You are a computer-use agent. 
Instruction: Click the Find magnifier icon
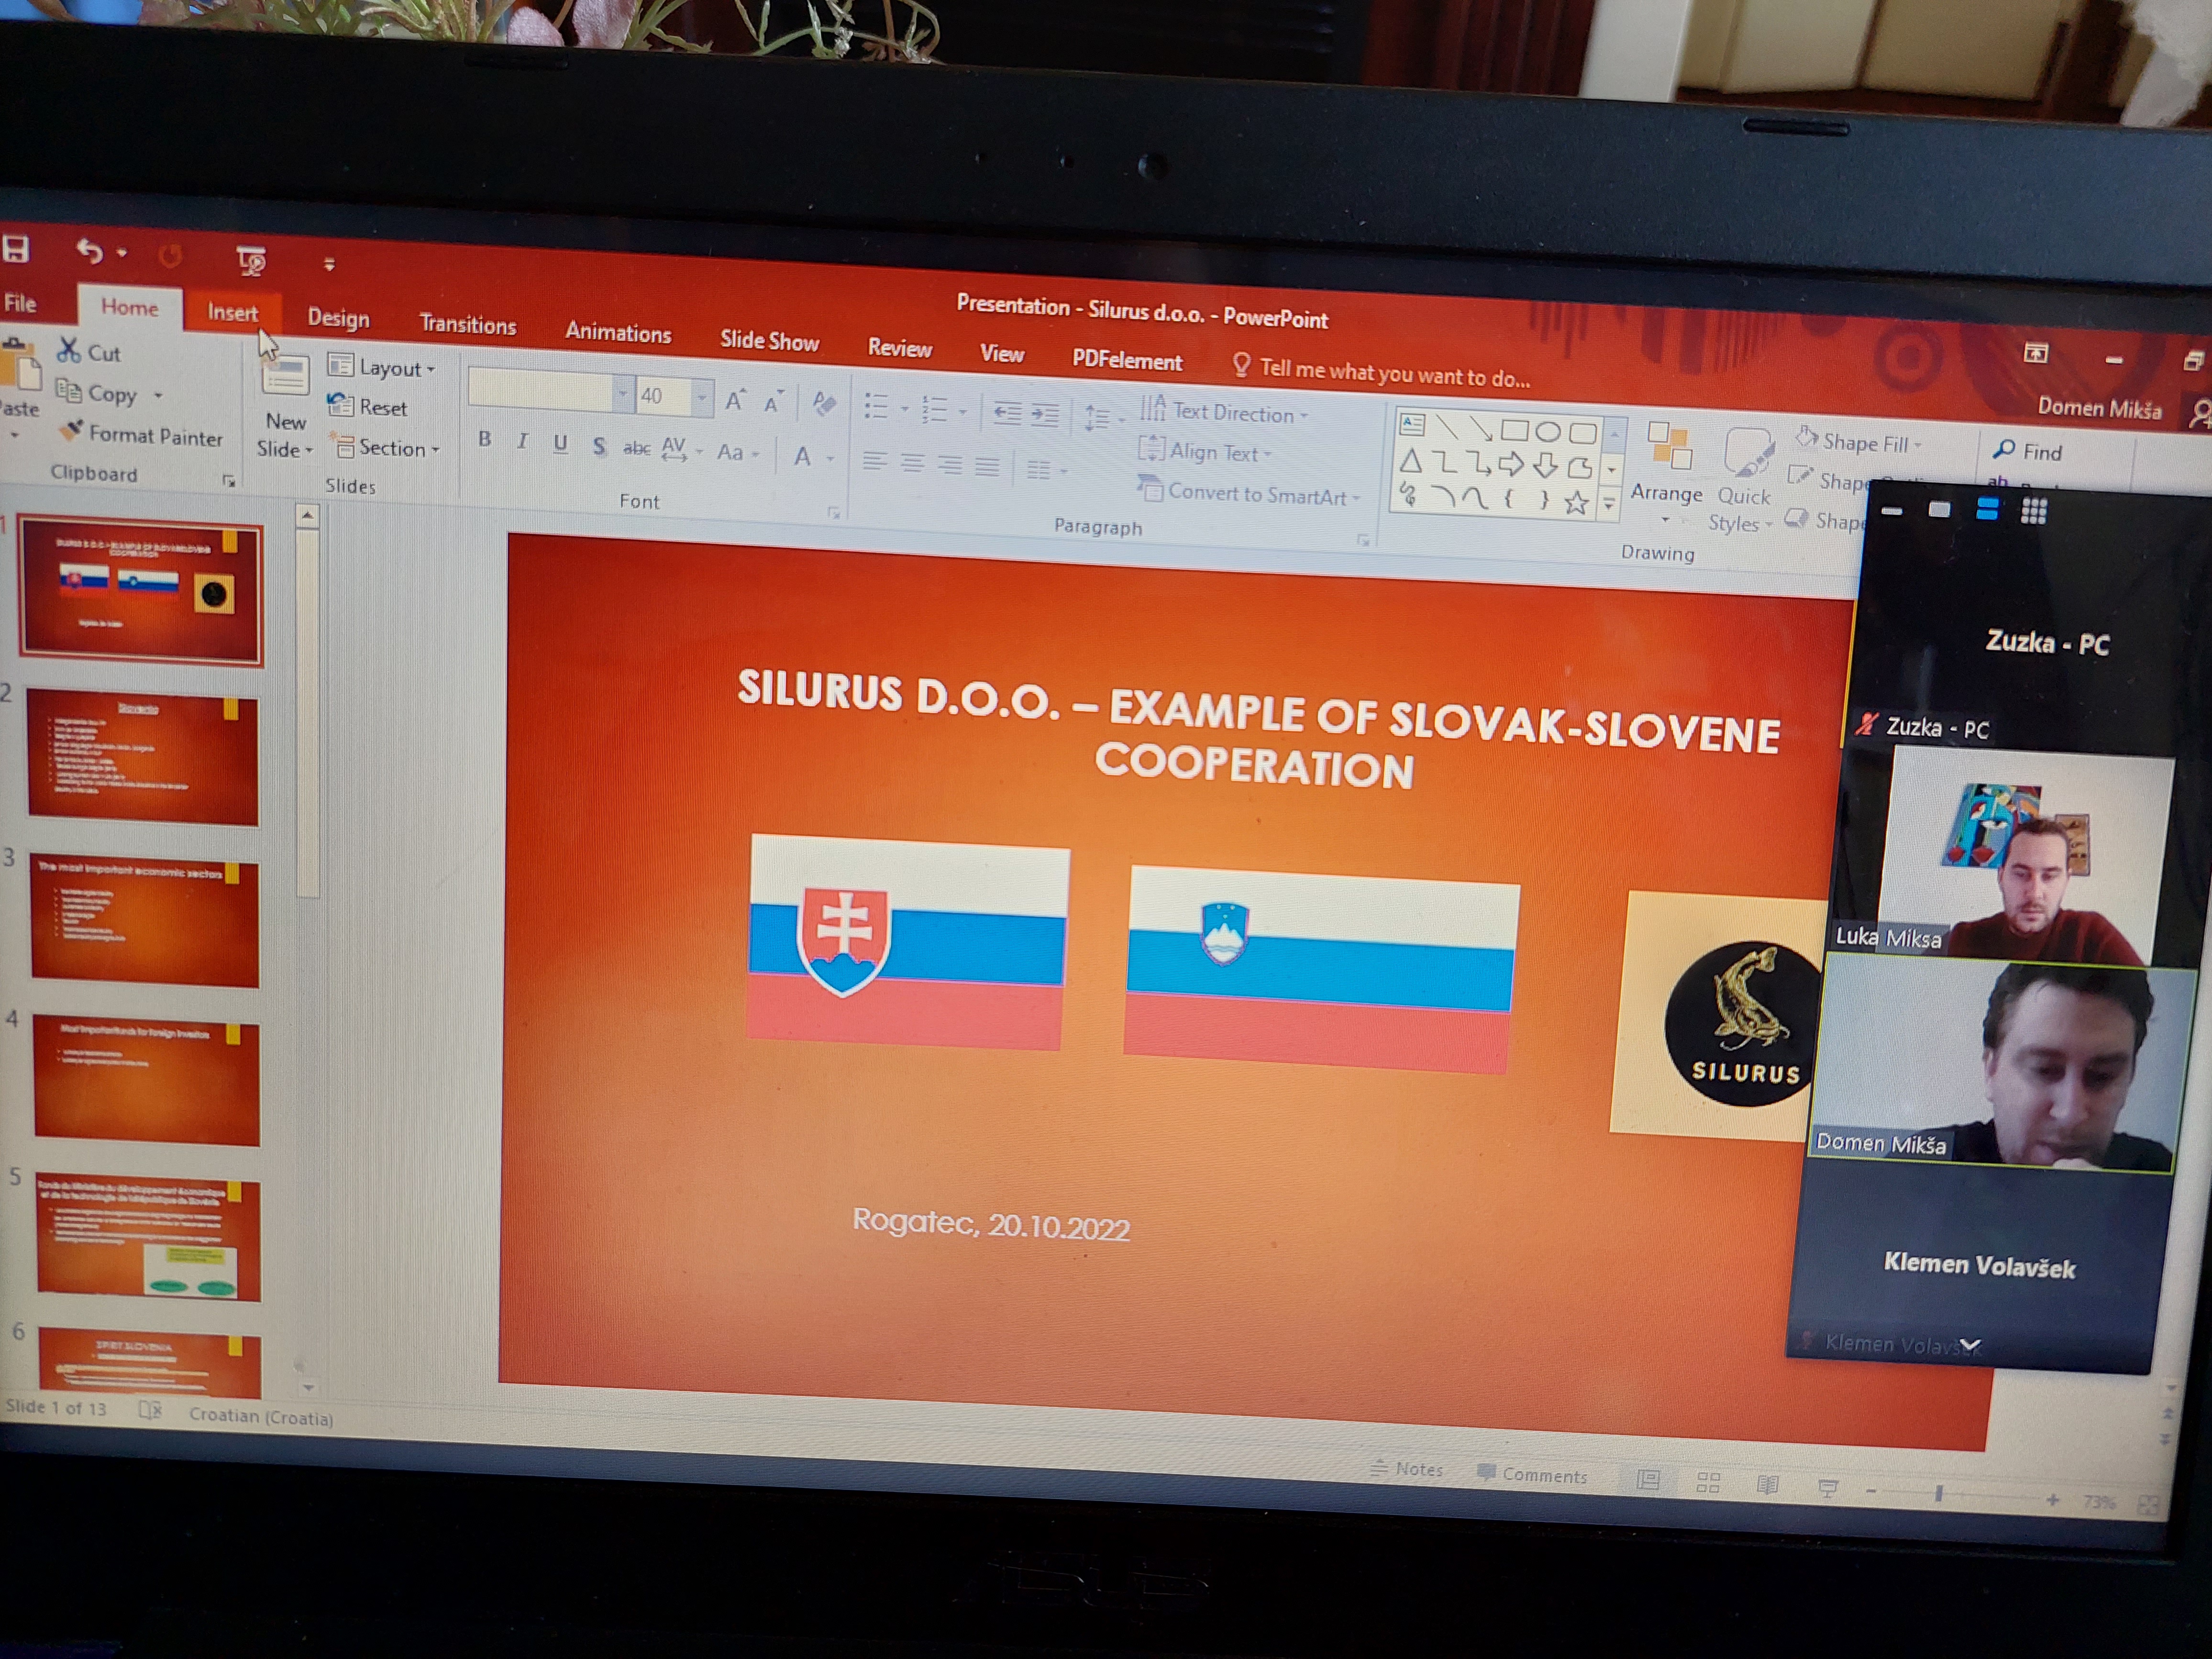[2003, 449]
